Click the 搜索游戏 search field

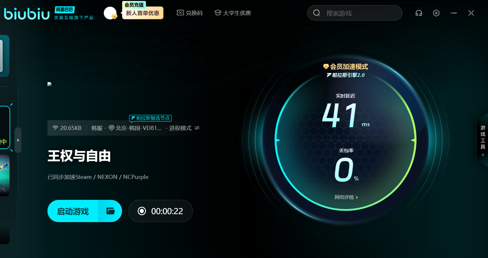pyautogui.click(x=359, y=13)
